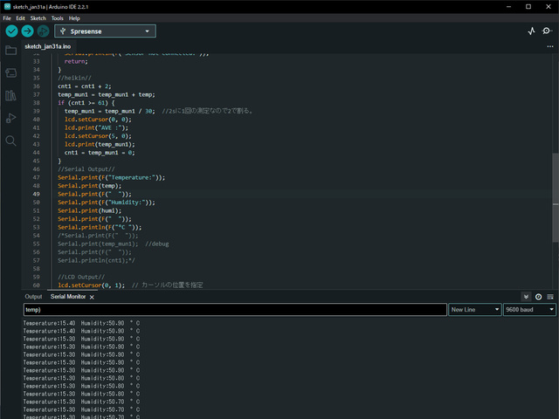
Task: Toggle timestamp in Serial Monitor
Action: pos(538,297)
